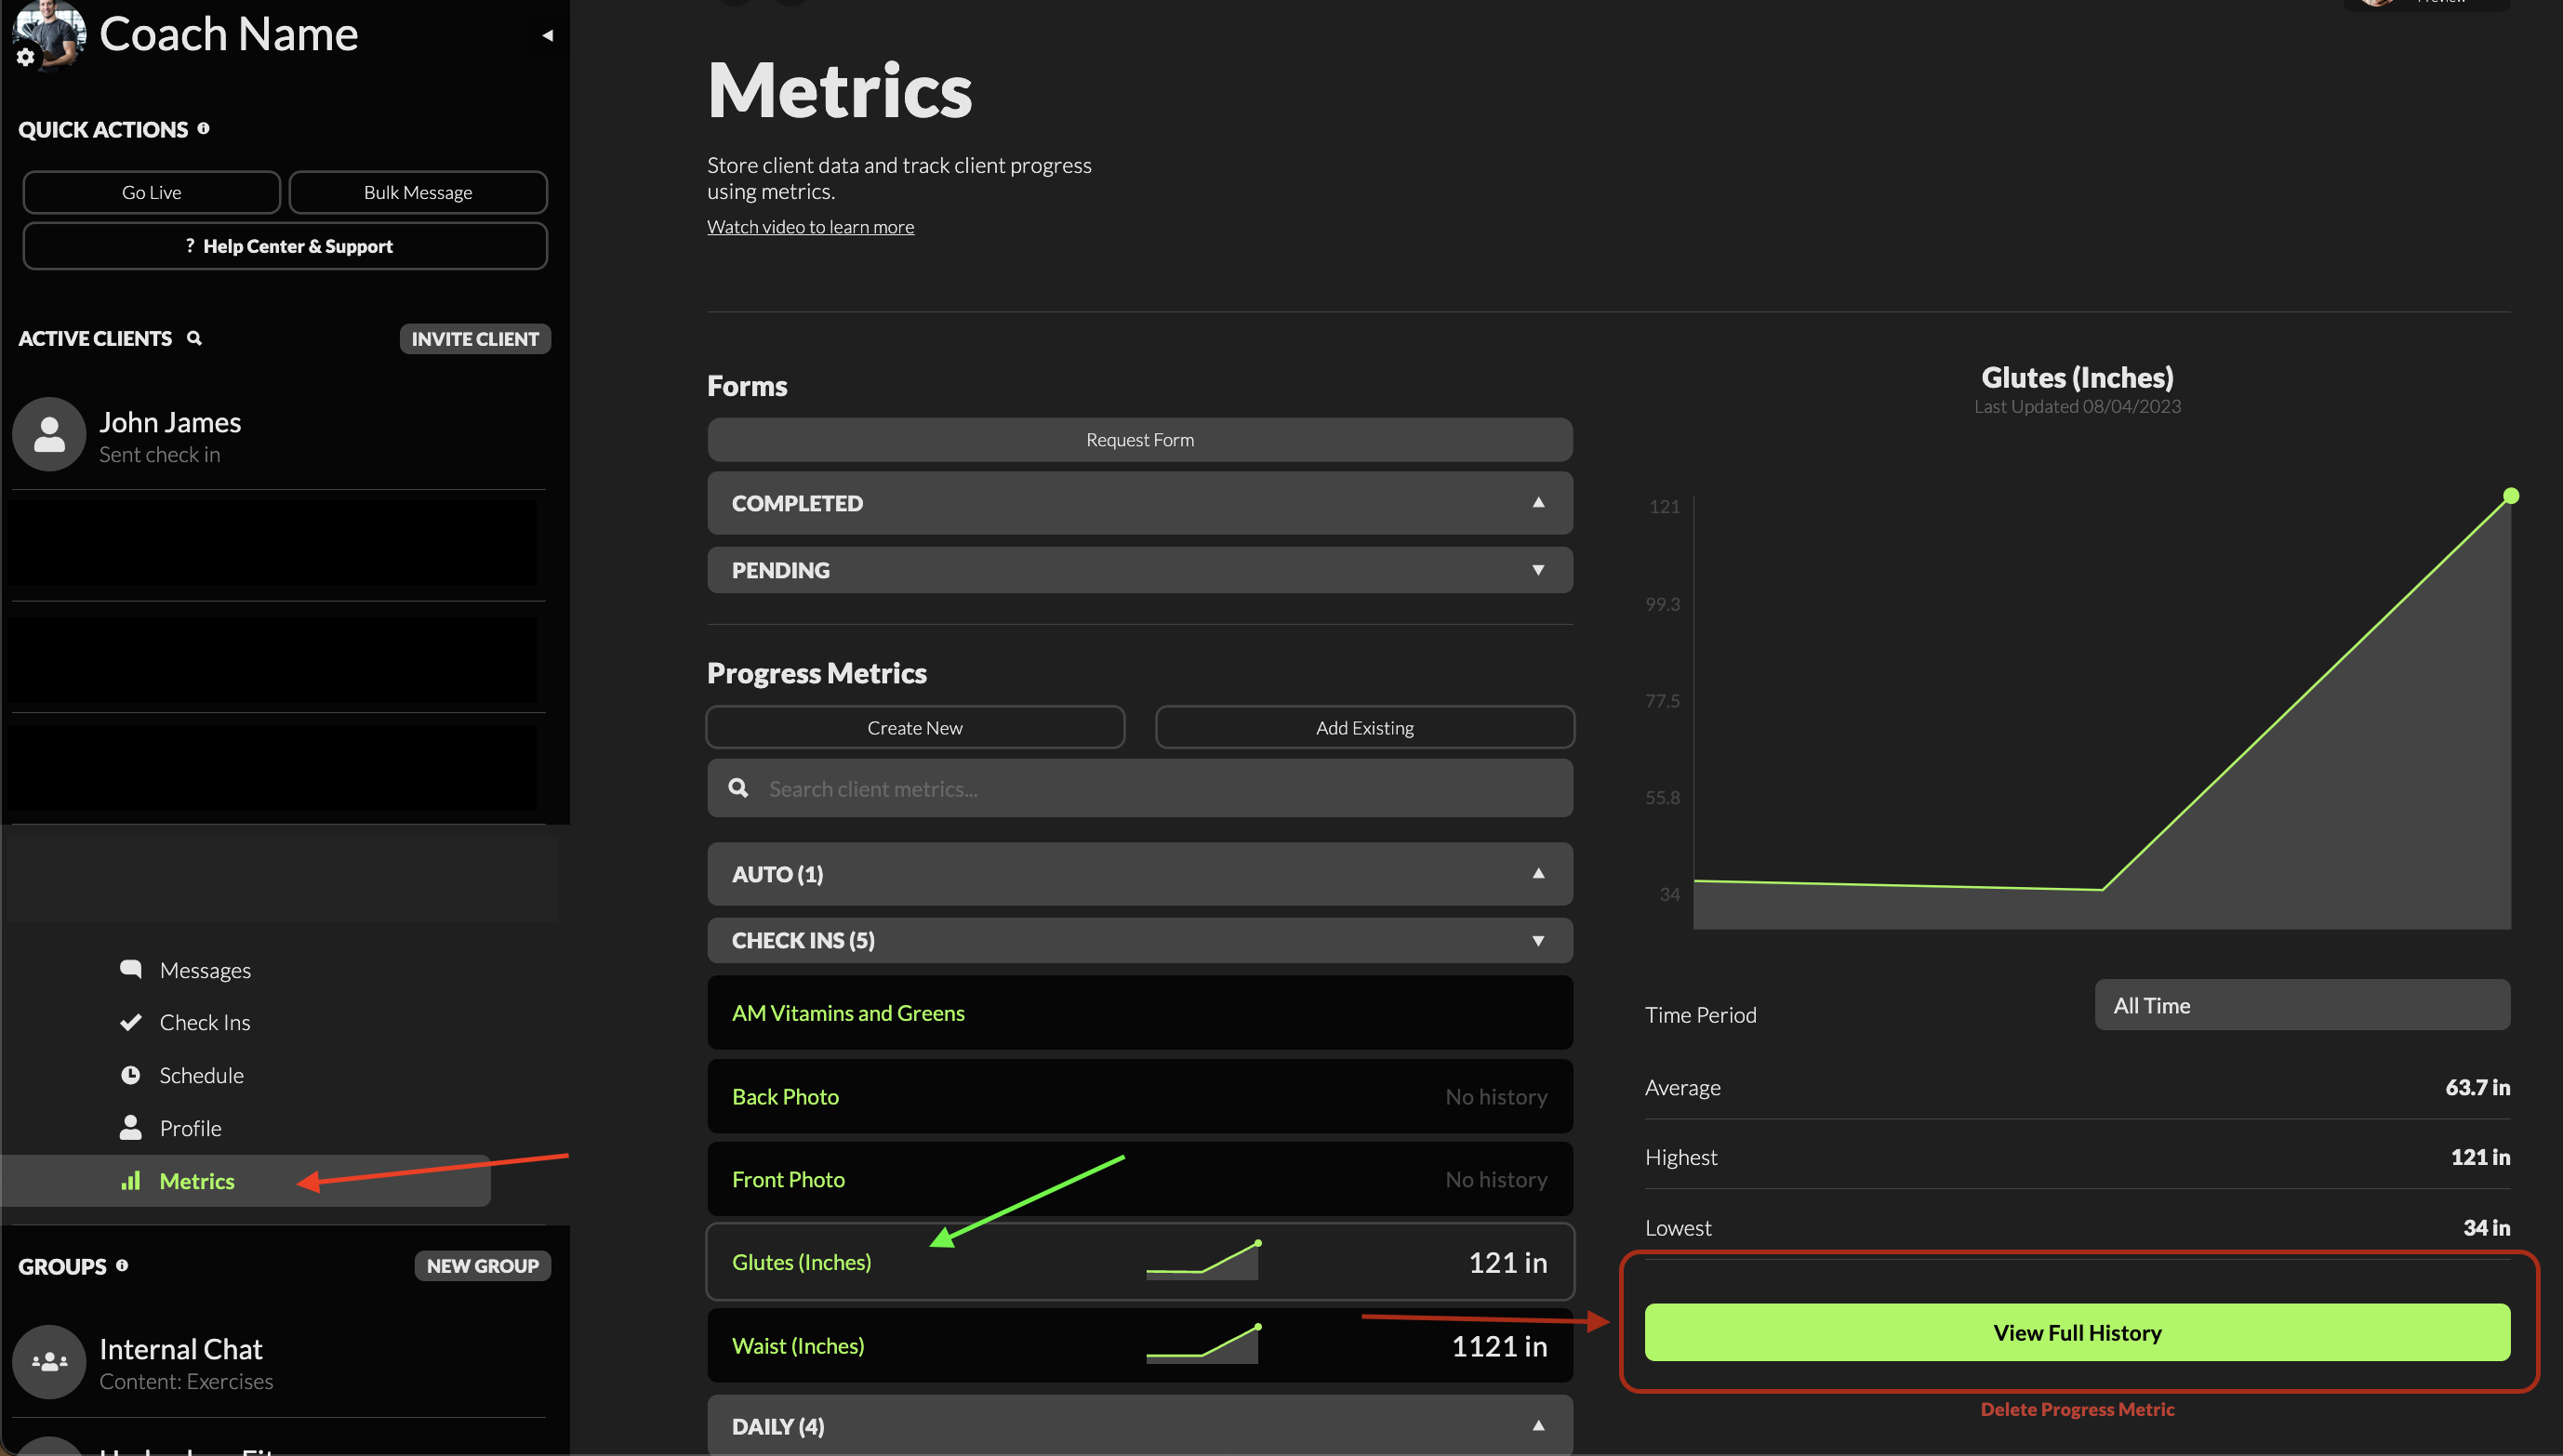The image size is (2563, 1456).
Task: Open Watch video to learn more link
Action: [x=810, y=227]
